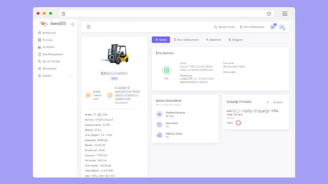Click the 'Çalıştığı Firmalar' heading
Screen dimensions: 328x184
(239, 101)
